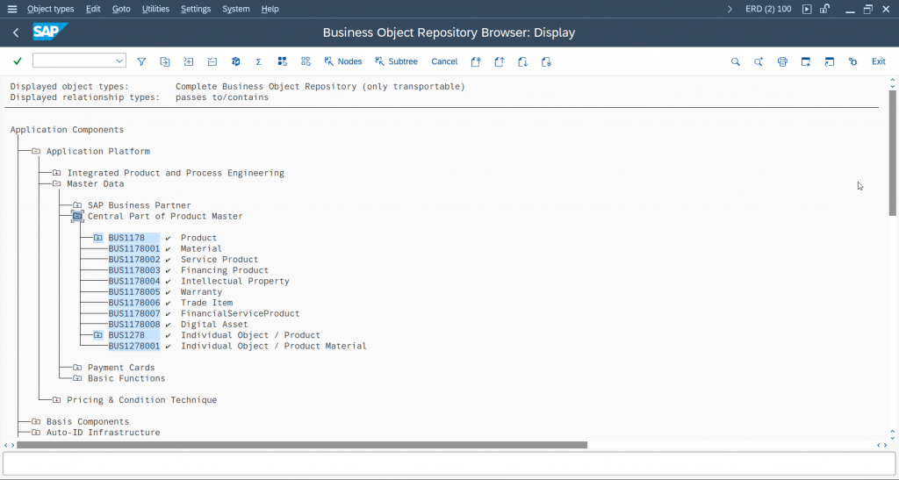The image size is (899, 480).
Task: Open the Goto menu
Action: [121, 9]
